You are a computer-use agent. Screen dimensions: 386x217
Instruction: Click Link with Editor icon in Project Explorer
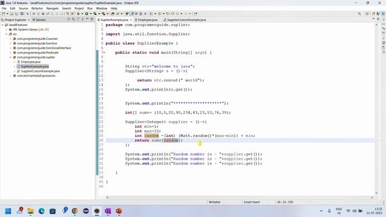(74, 19)
